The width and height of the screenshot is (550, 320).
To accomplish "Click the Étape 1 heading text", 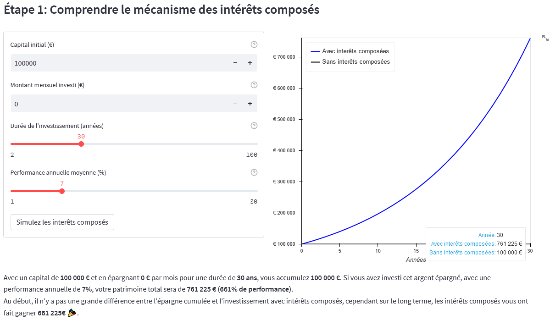I will coord(161,10).
